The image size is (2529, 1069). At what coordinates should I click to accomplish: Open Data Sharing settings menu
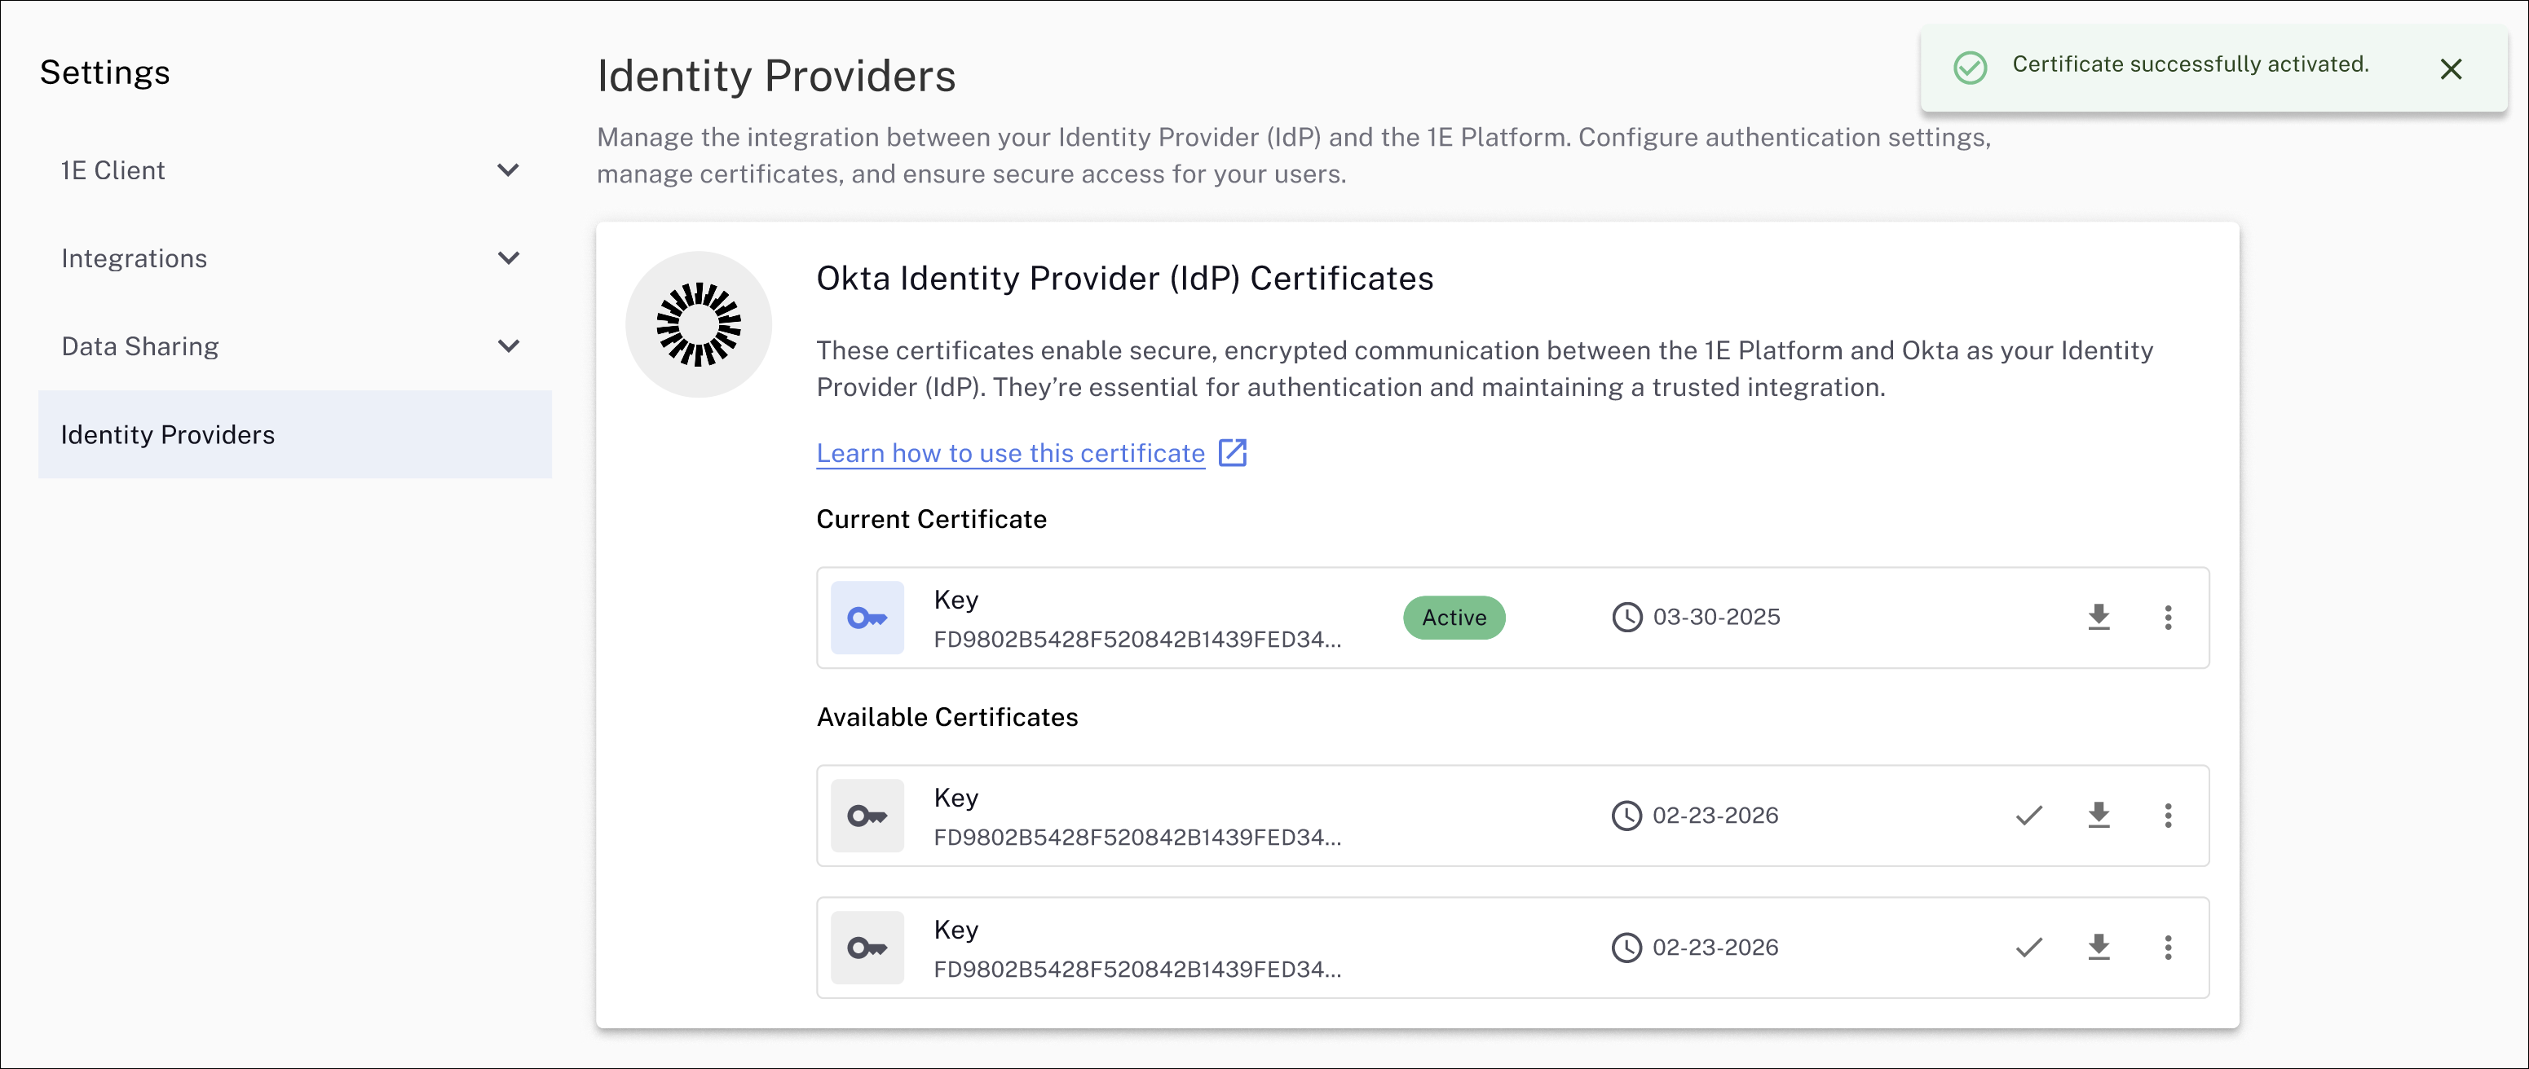(x=294, y=346)
